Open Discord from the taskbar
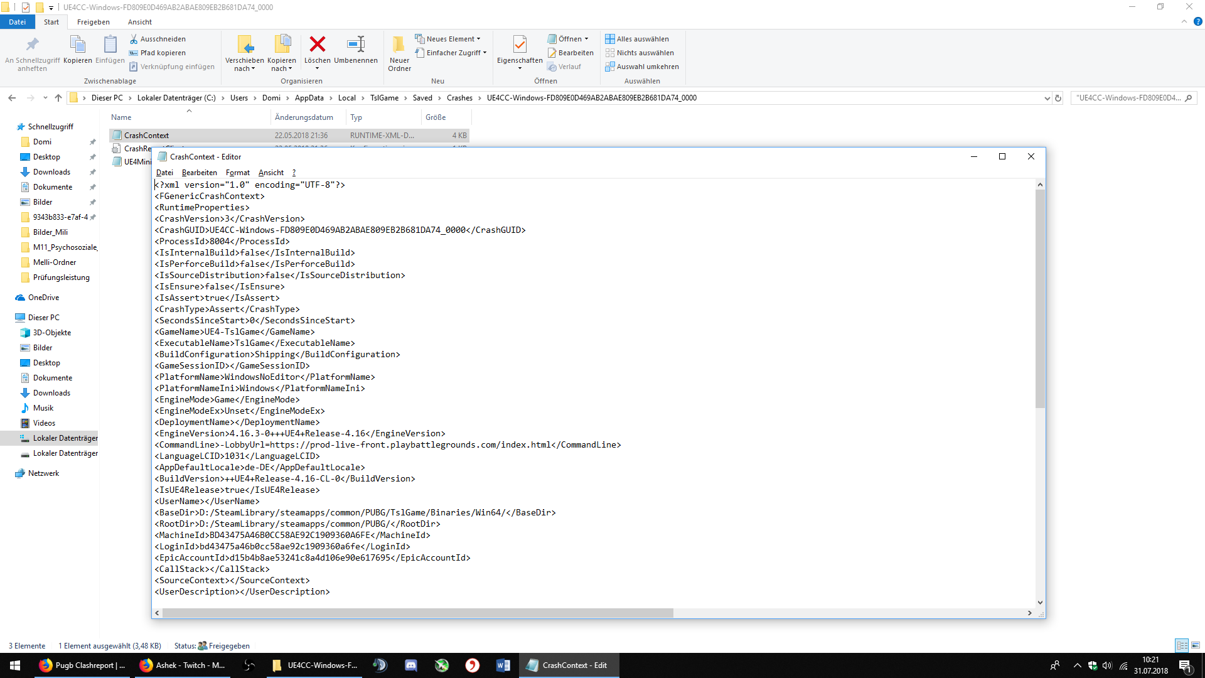This screenshot has height=678, width=1205. [x=411, y=665]
